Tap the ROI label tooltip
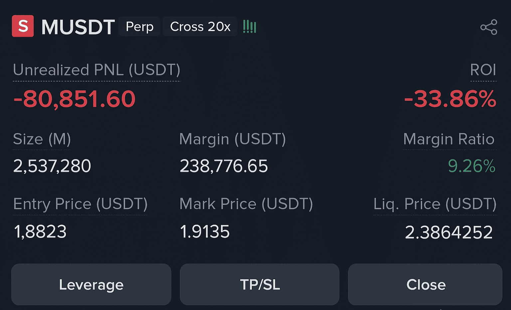This screenshot has height=310, width=511. pos(483,70)
